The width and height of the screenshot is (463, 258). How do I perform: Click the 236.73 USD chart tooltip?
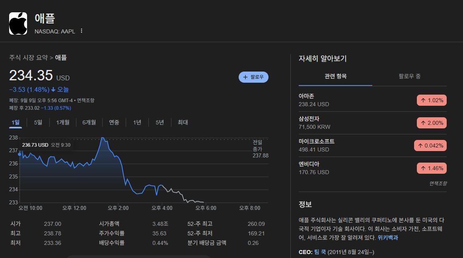tap(47, 145)
